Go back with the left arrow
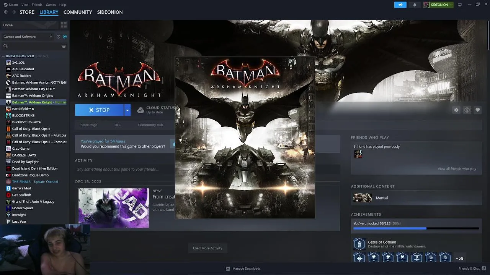 coord(6,12)
